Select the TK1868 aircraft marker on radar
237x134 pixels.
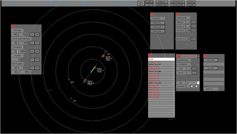coord(103,56)
